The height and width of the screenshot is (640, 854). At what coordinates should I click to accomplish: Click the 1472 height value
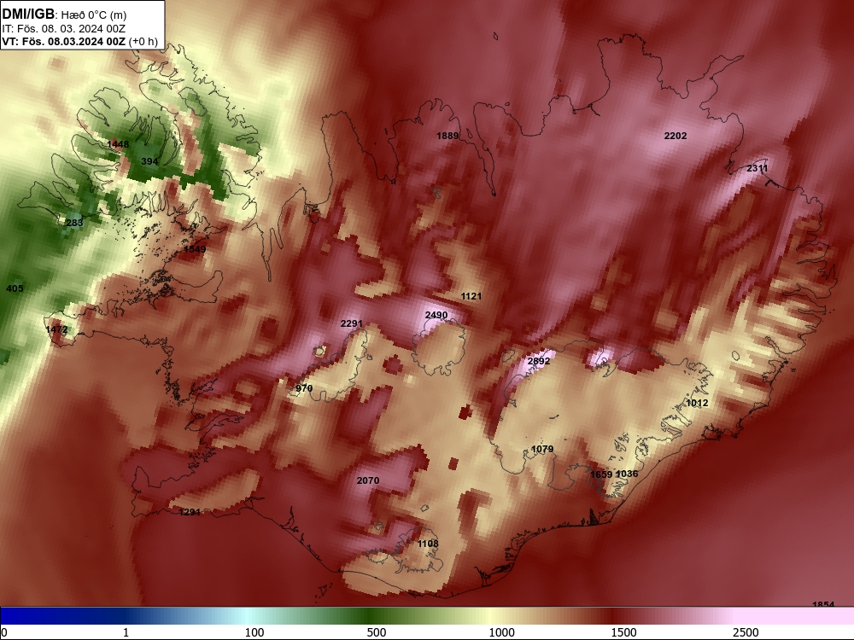56,329
